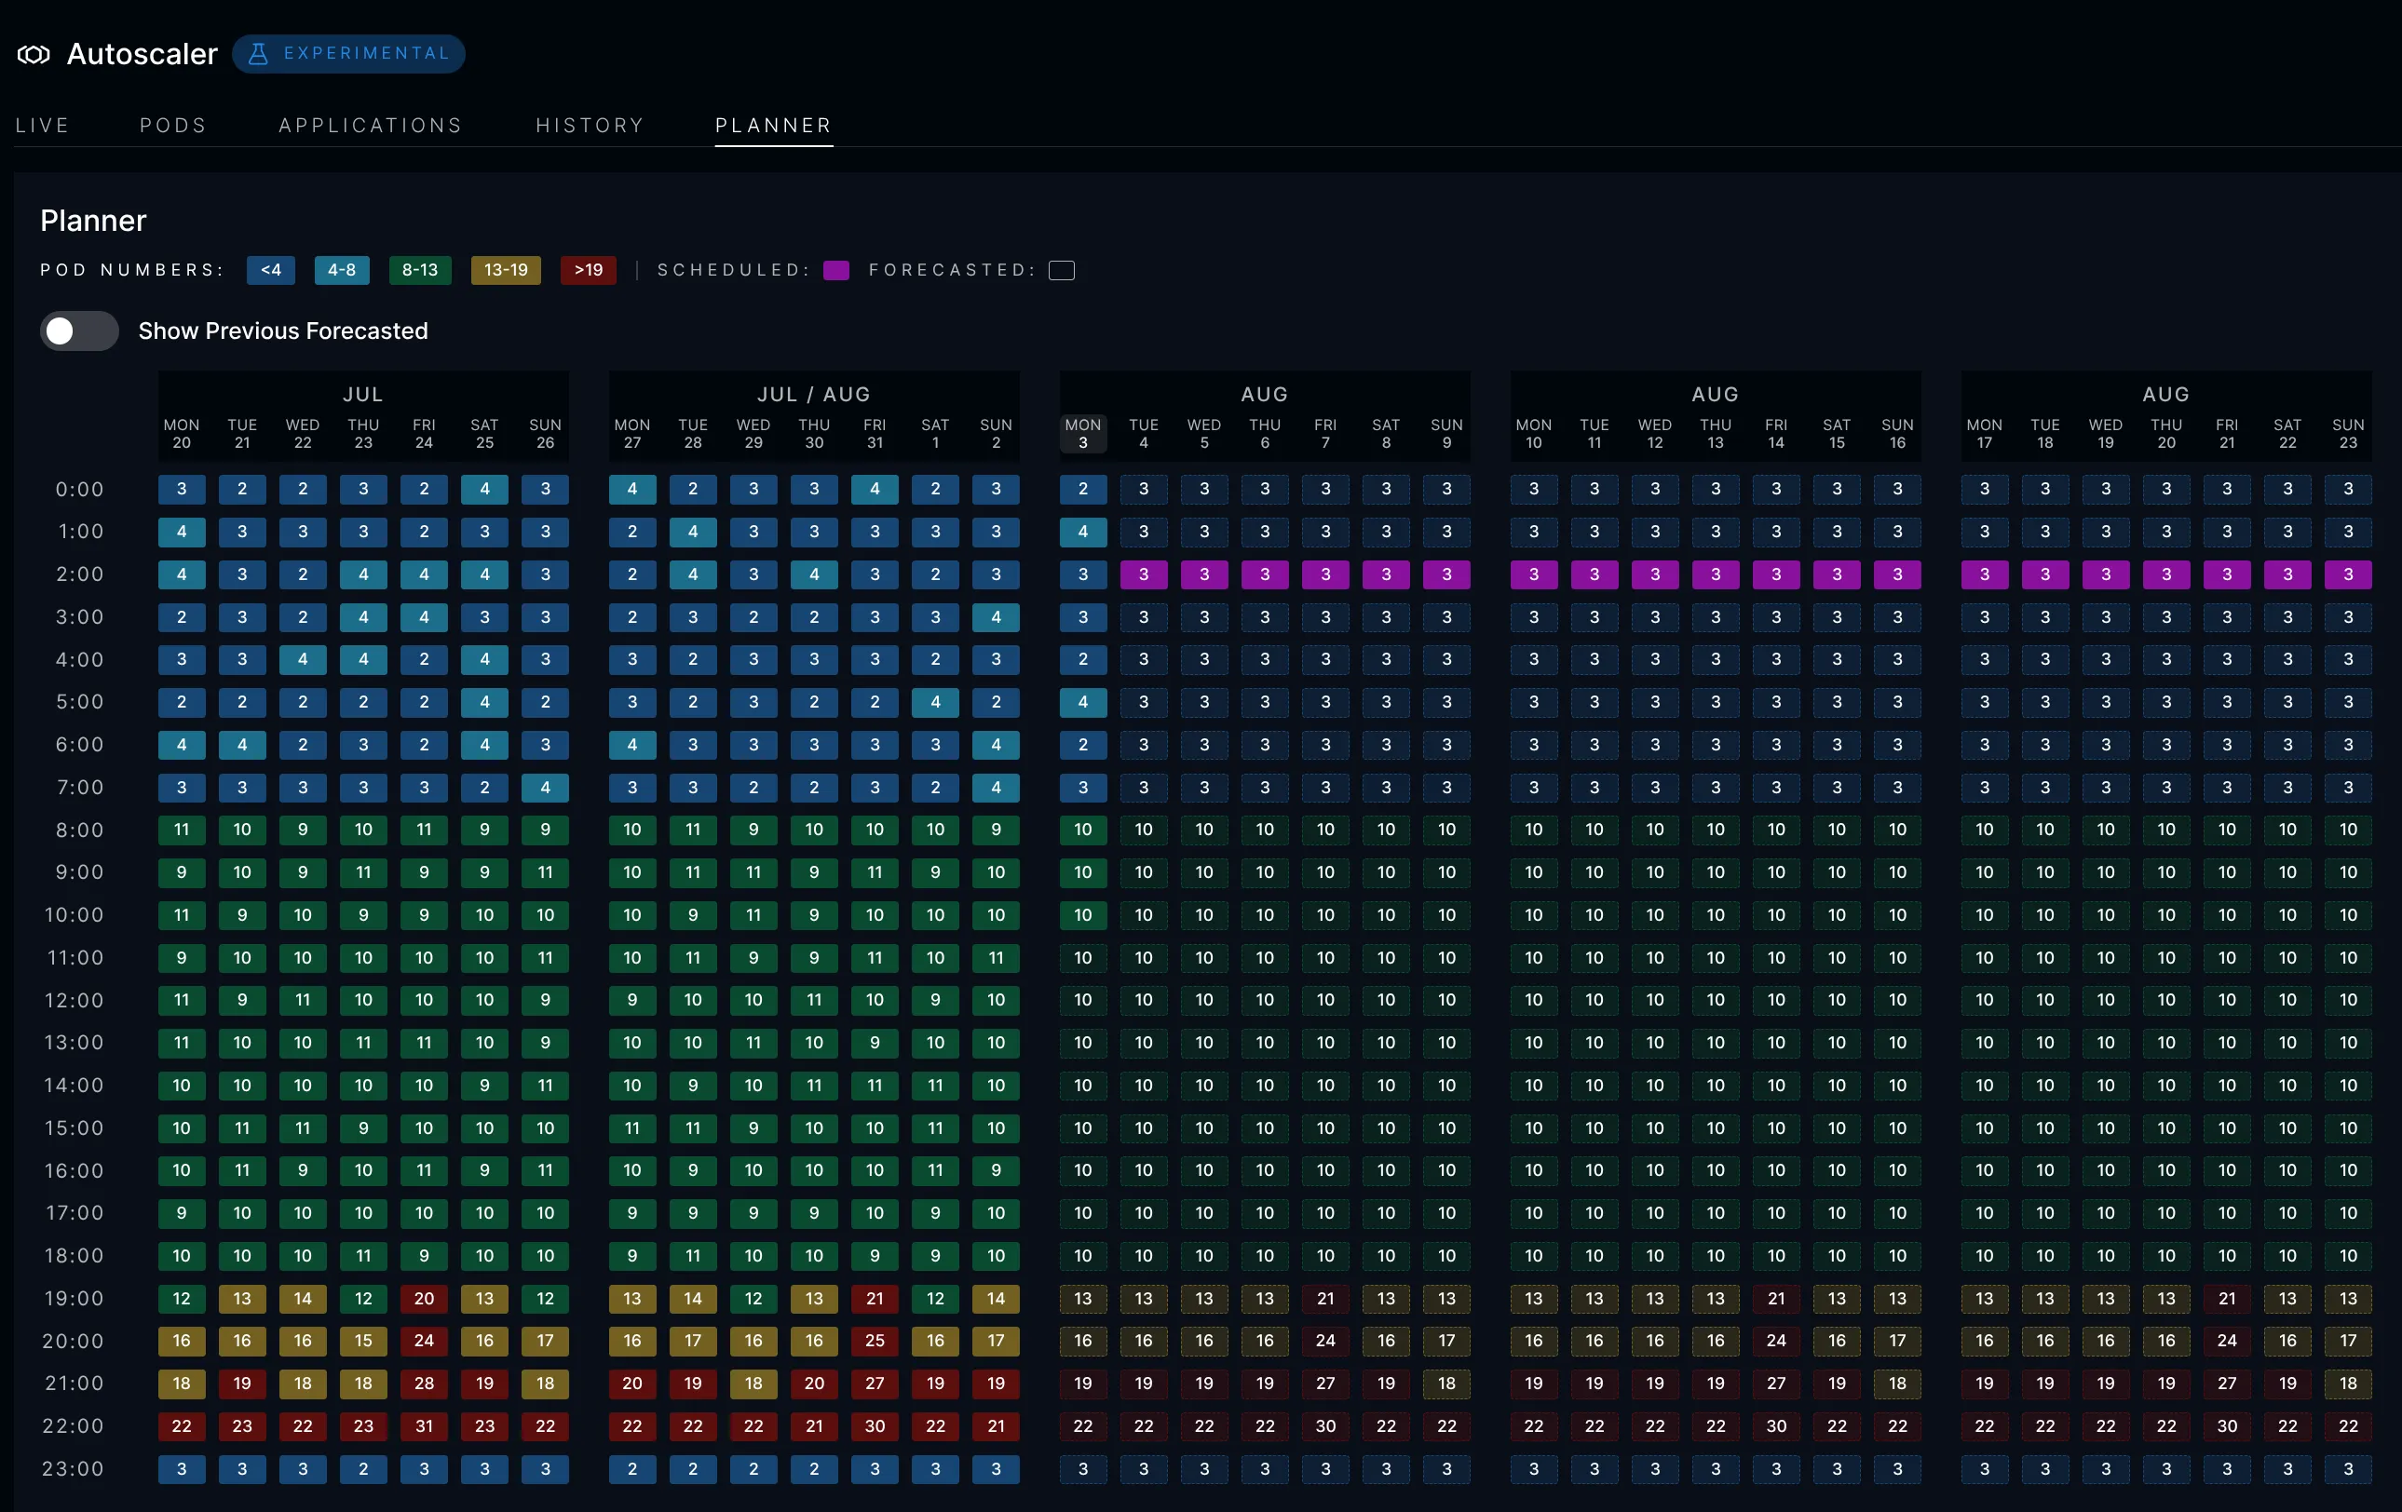Click the Planner section heading

click(x=93, y=221)
